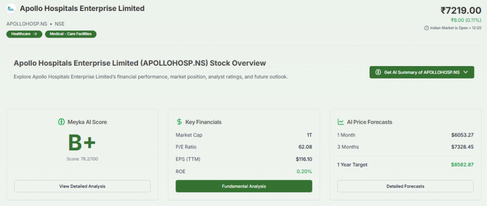Click the View Detailed Analysis button
The width and height of the screenshot is (487, 206).
pyautogui.click(x=82, y=186)
